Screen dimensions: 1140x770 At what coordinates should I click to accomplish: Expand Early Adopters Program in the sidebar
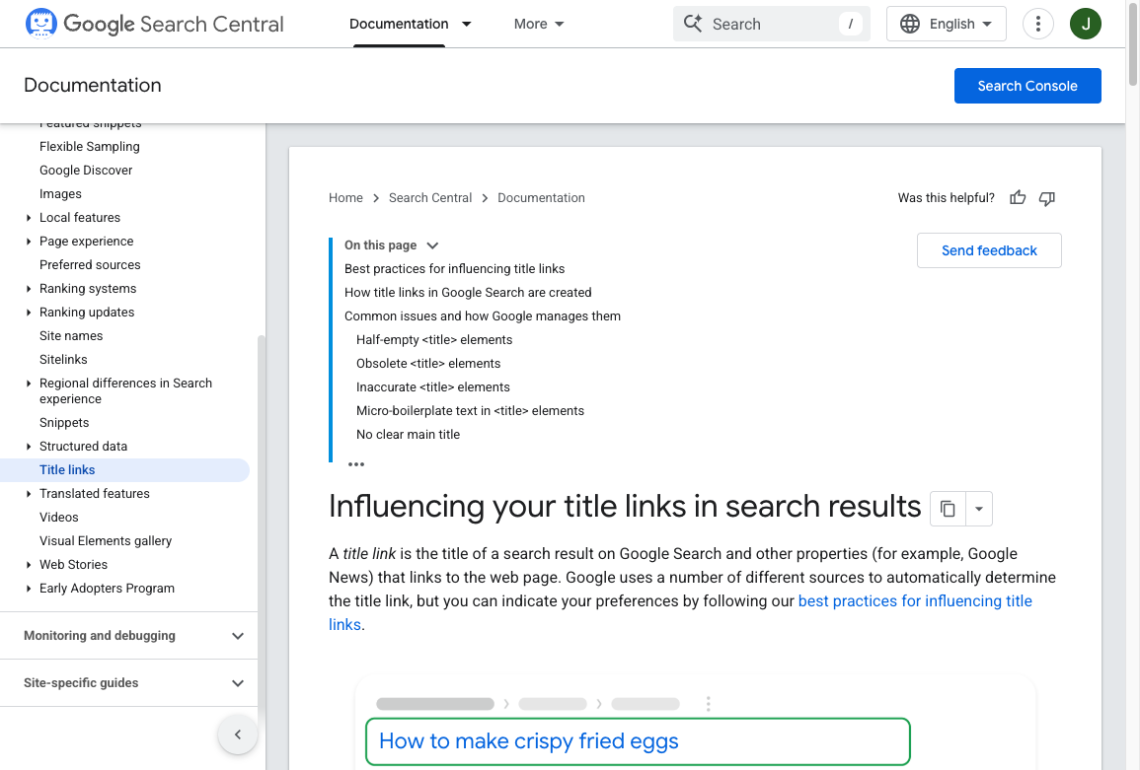click(x=29, y=589)
